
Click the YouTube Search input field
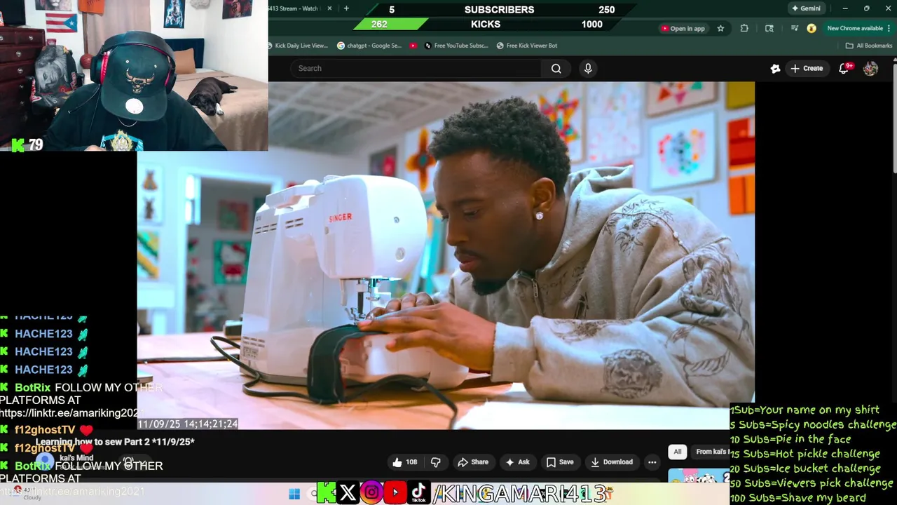[x=416, y=68]
